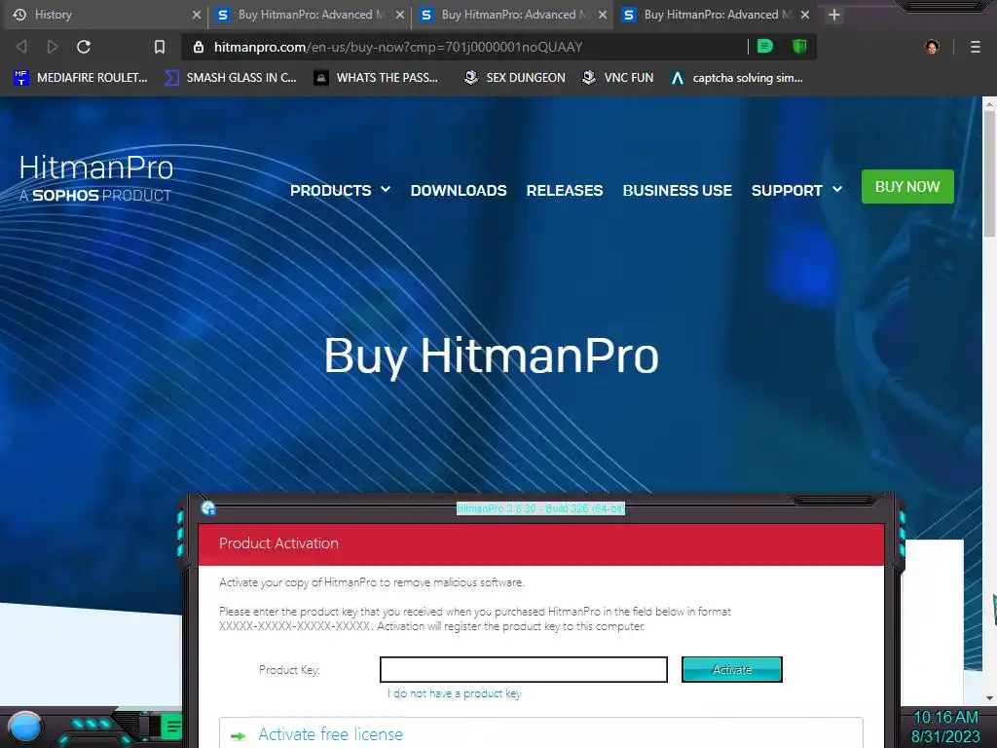This screenshot has height=748, width=997.
Task: Open the RELEASES menu item
Action: pyautogui.click(x=565, y=190)
